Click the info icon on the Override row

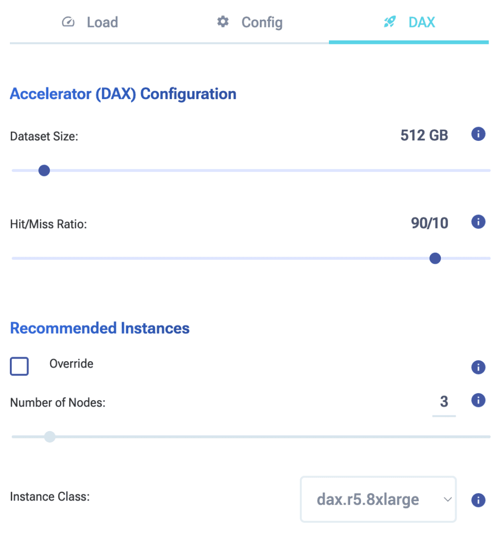(x=478, y=368)
